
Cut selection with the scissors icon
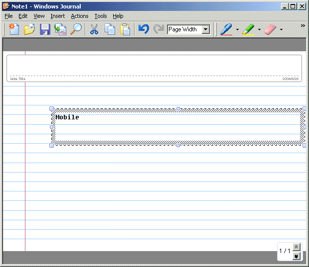[94, 29]
